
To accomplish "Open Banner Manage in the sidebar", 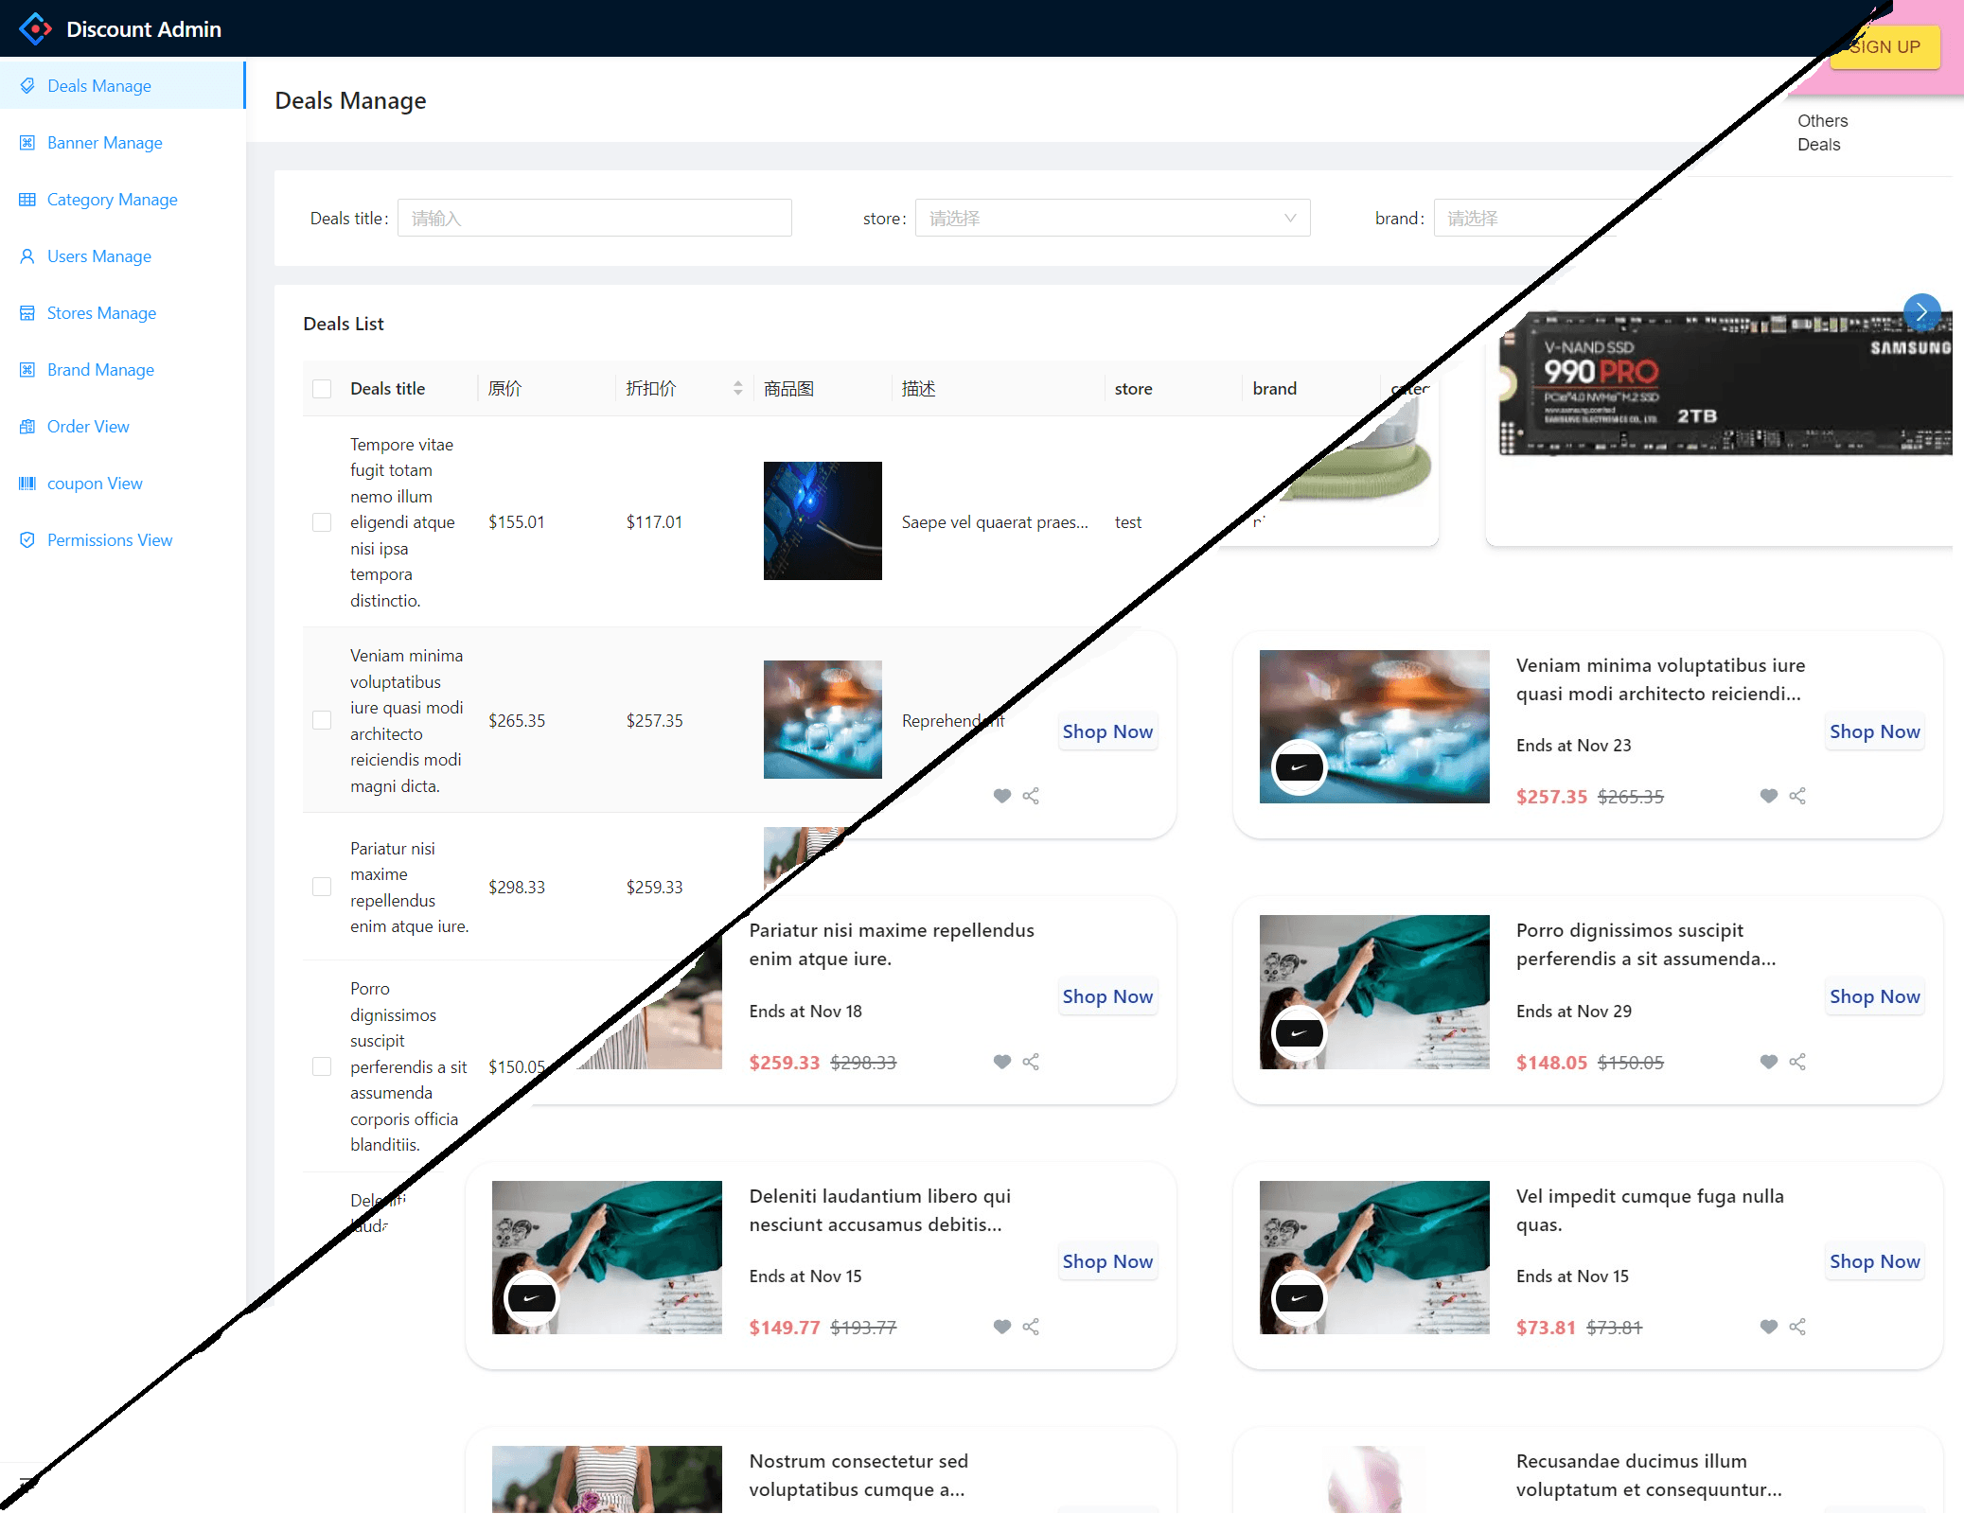I will (122, 142).
